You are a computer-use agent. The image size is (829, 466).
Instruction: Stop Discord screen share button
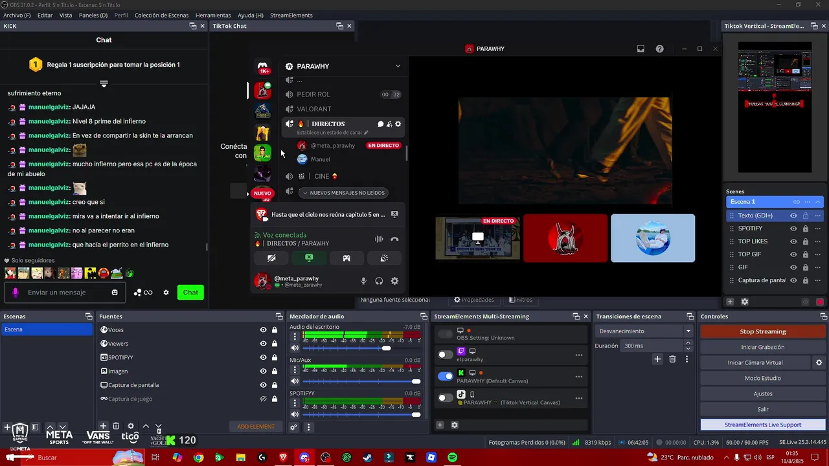(x=309, y=258)
